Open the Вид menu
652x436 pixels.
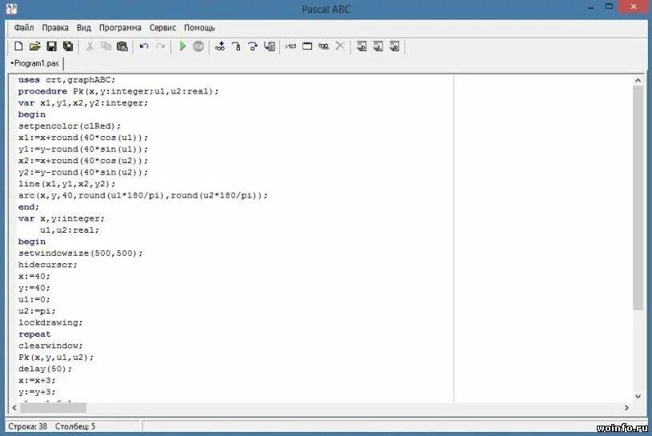click(83, 28)
